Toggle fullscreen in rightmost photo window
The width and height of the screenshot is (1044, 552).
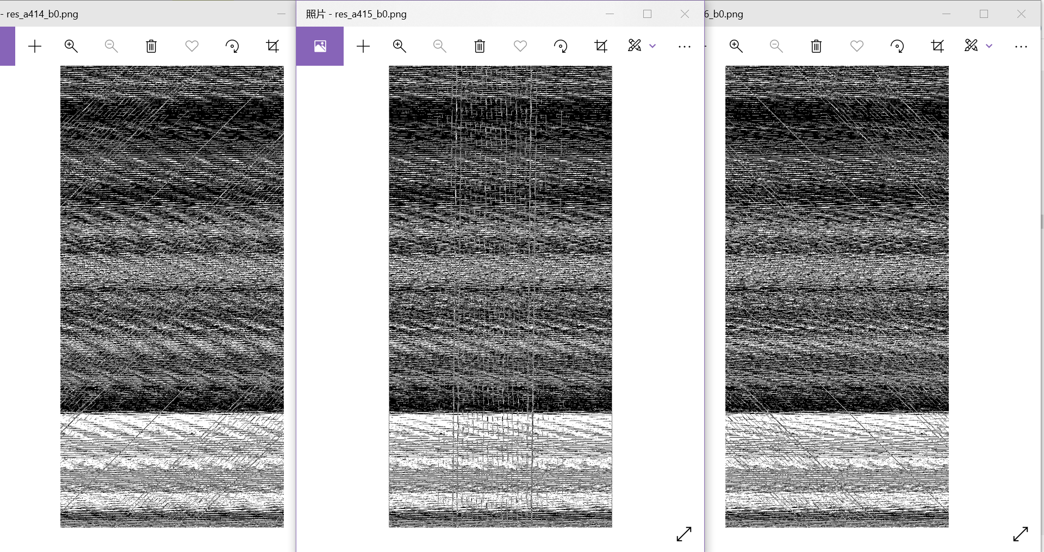click(1021, 534)
